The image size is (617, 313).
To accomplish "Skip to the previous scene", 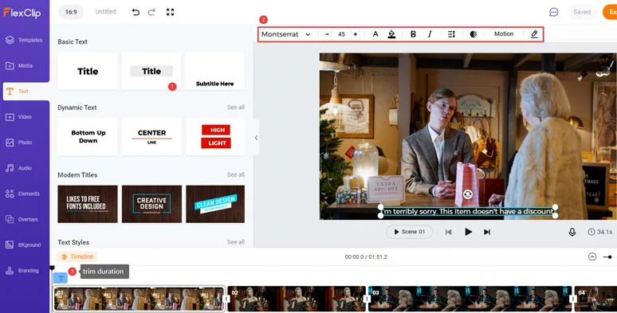I will tap(448, 232).
